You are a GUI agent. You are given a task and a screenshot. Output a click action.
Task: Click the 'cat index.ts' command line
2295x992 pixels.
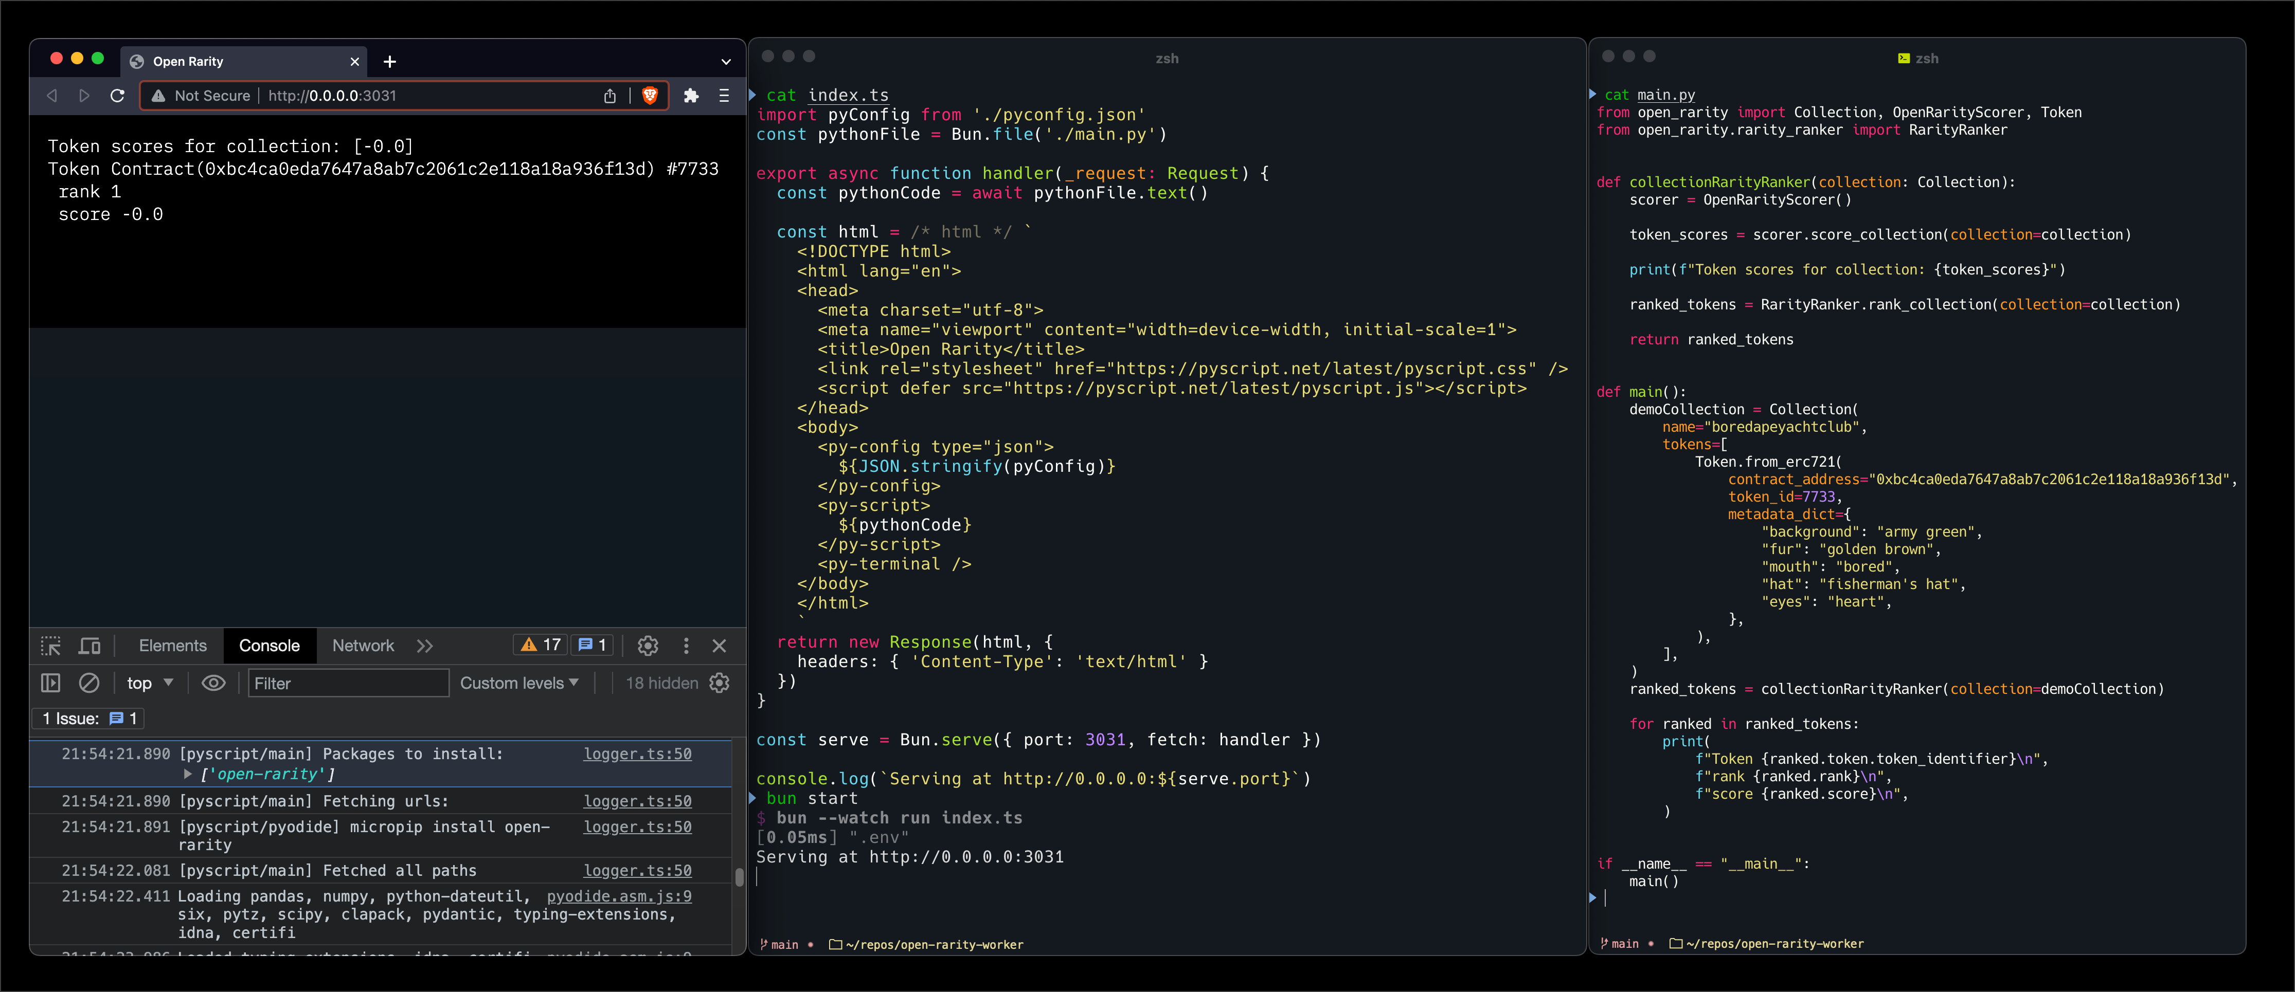click(x=827, y=95)
